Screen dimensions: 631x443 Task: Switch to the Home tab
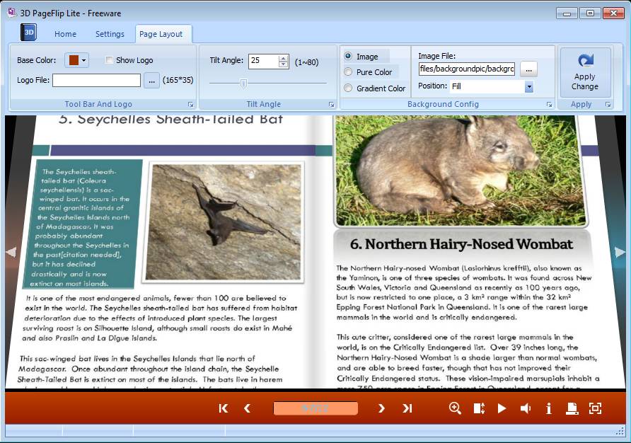tap(65, 34)
